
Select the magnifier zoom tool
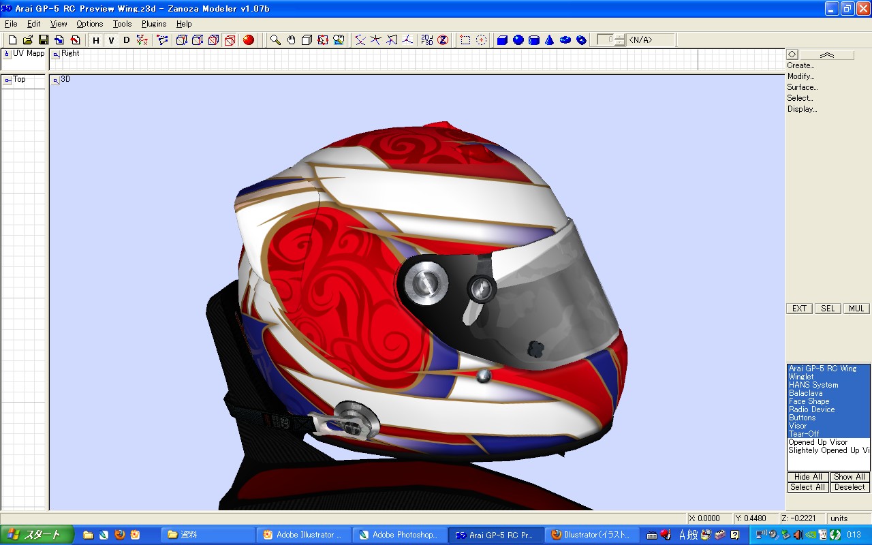pyautogui.click(x=275, y=40)
